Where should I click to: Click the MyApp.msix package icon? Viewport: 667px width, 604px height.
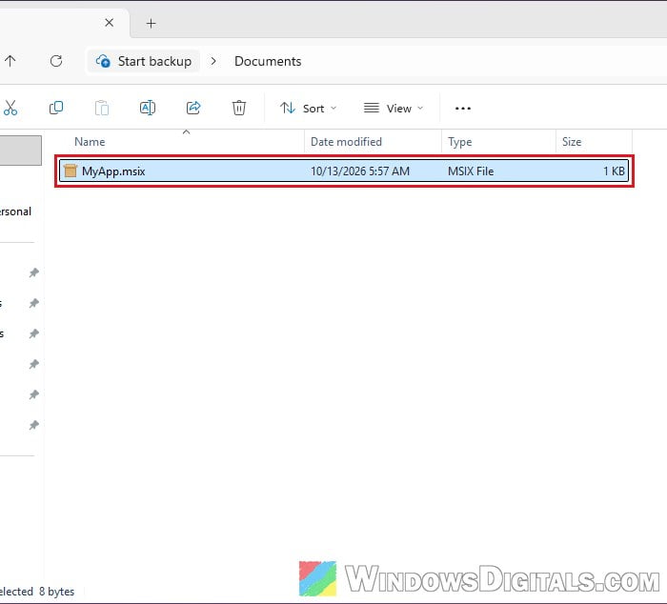click(x=71, y=171)
